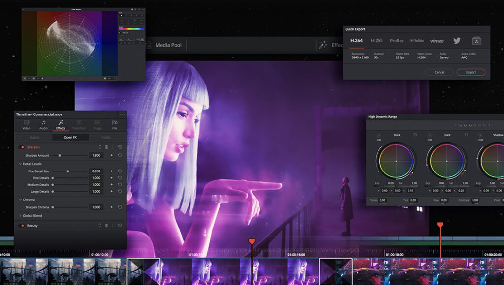
Task: Click the Medium Details value field
Action: point(96,185)
